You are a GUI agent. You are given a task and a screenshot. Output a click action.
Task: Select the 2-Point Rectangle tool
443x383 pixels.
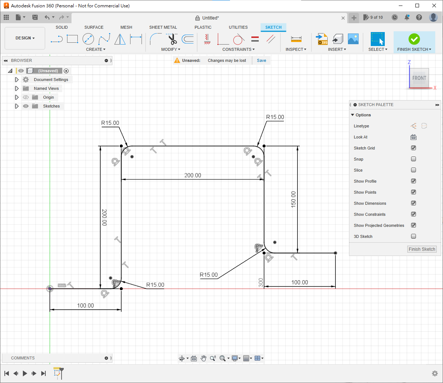[x=72, y=39]
